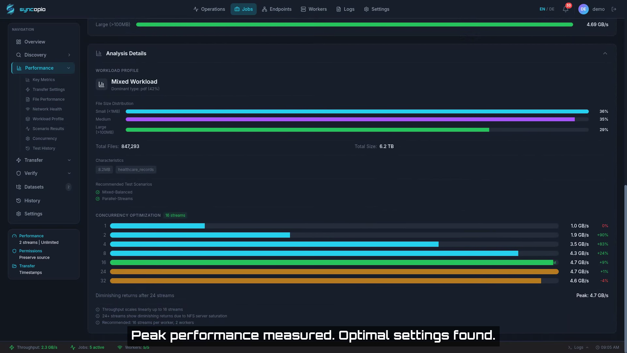Click the throughput lightning icon in status bar
Screen dimensions: 627x353
point(12,347)
